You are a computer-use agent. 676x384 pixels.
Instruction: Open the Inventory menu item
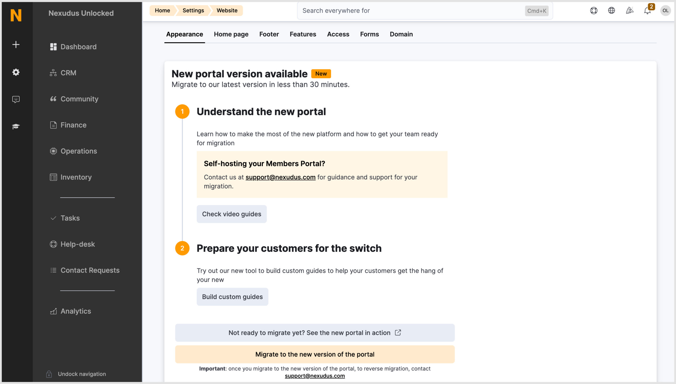71,177
